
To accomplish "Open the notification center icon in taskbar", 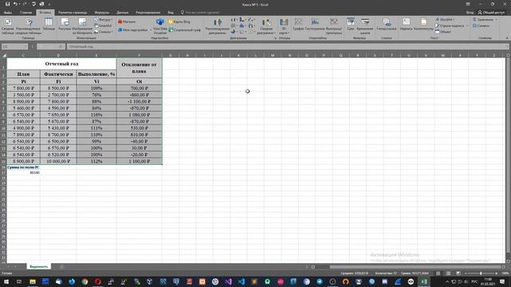I will coord(502,281).
